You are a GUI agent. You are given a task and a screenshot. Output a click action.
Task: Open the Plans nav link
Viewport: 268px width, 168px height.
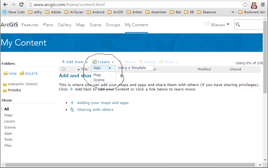48,25
